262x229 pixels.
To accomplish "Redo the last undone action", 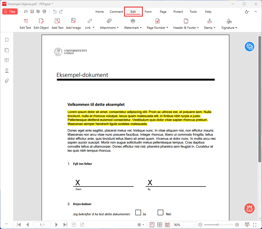I will [61, 11].
